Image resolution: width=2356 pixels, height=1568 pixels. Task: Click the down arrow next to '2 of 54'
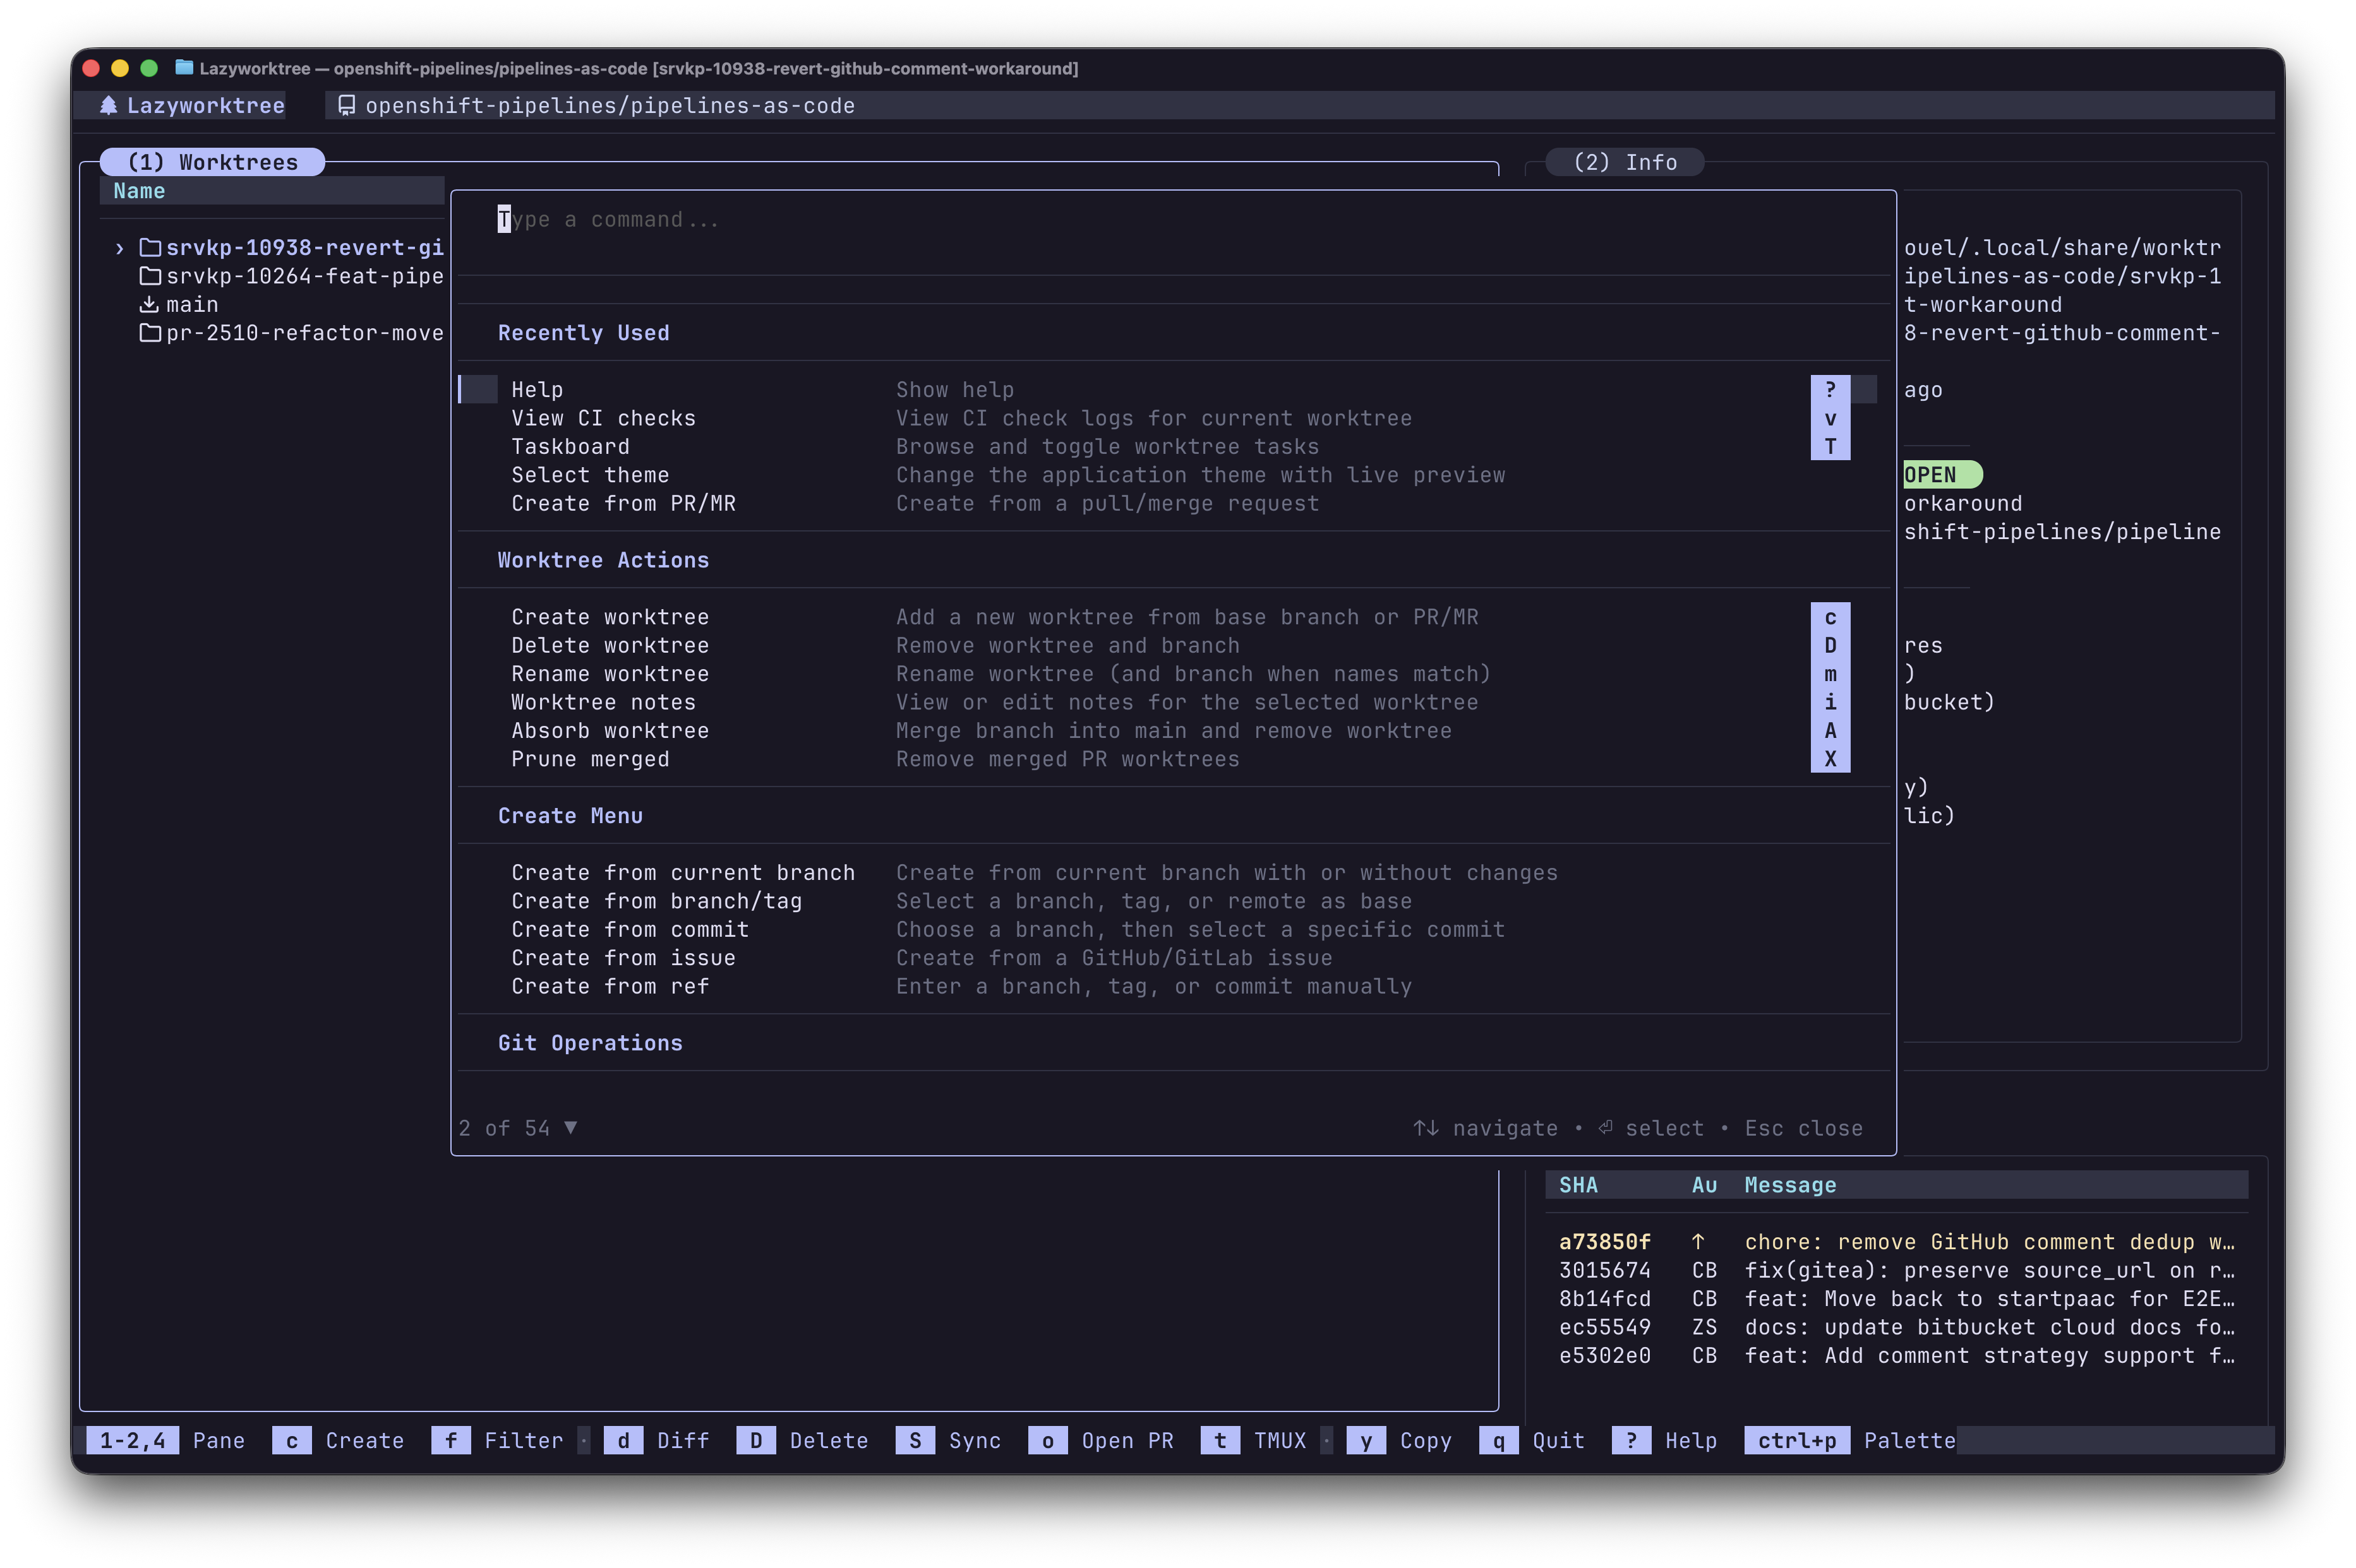570,1127
